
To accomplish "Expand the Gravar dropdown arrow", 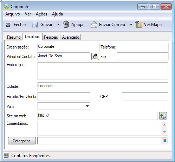I will pyautogui.click(x=58, y=25).
